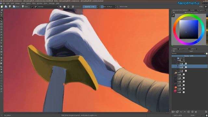This screenshot has width=208, height=117.
Task: Toggle visibility eye of Layer 26
Action: click(178, 74)
